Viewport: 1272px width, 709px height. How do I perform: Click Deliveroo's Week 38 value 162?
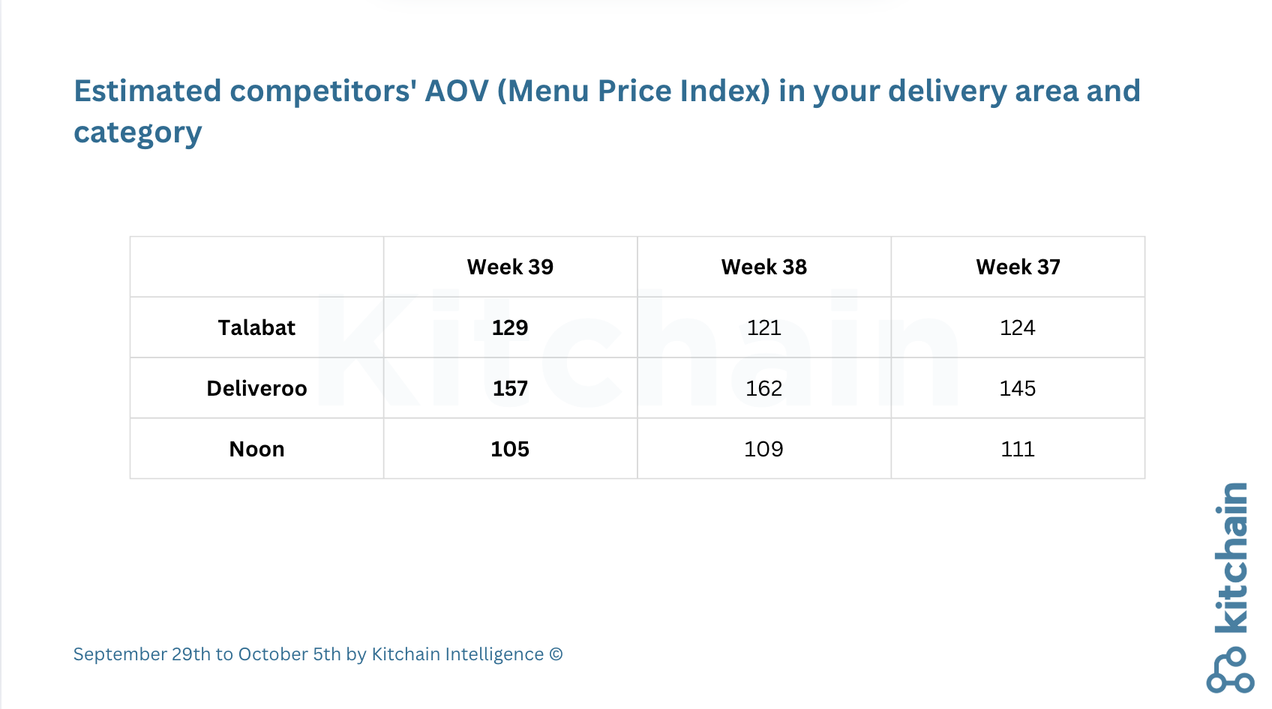coord(763,388)
